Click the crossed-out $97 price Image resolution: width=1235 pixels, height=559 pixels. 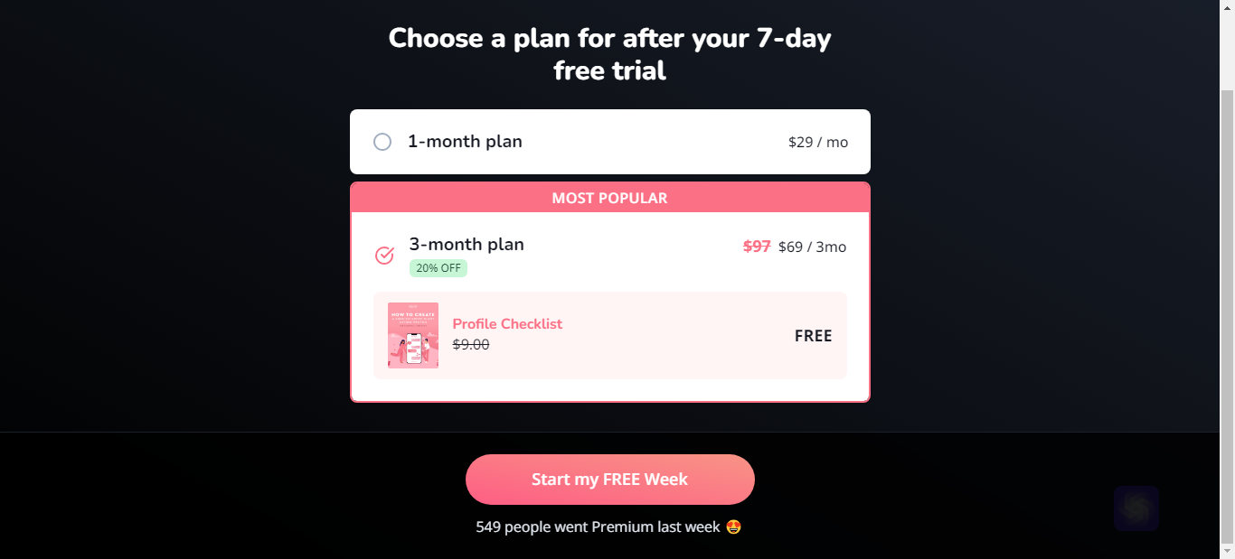tap(757, 247)
